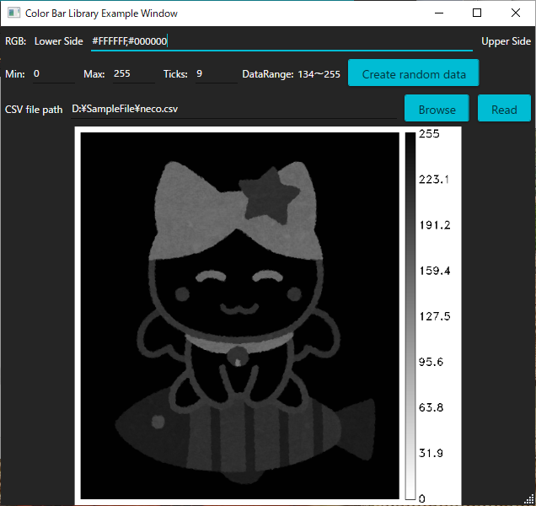Click the '95.6' color bar tick label
The width and height of the screenshot is (536, 506).
coord(431,362)
